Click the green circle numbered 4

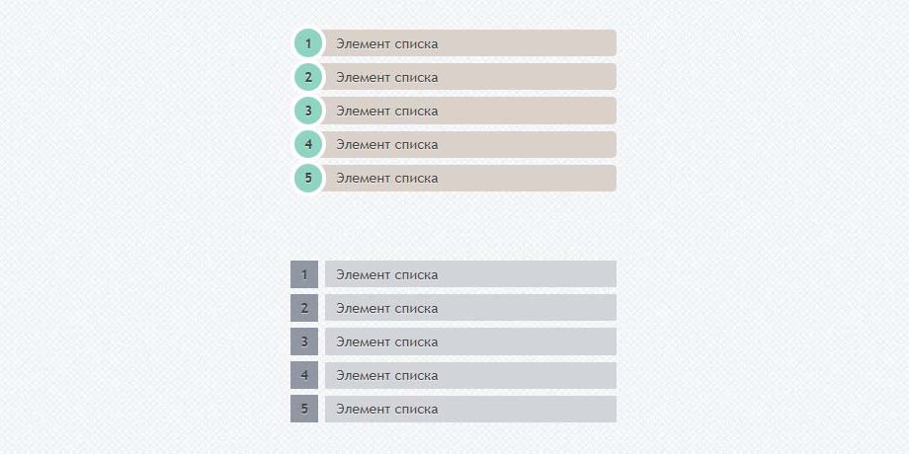[x=308, y=144]
